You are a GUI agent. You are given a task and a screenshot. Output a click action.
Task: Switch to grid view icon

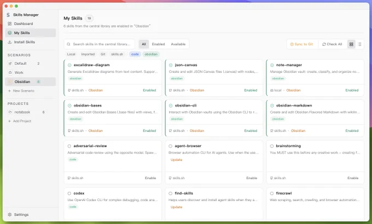tap(351, 44)
